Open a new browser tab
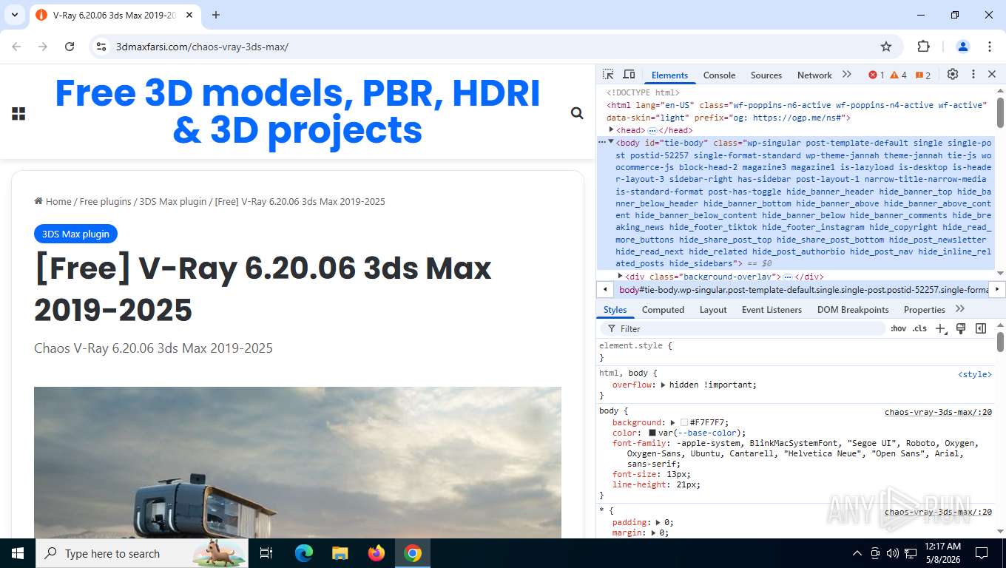 pyautogui.click(x=216, y=15)
